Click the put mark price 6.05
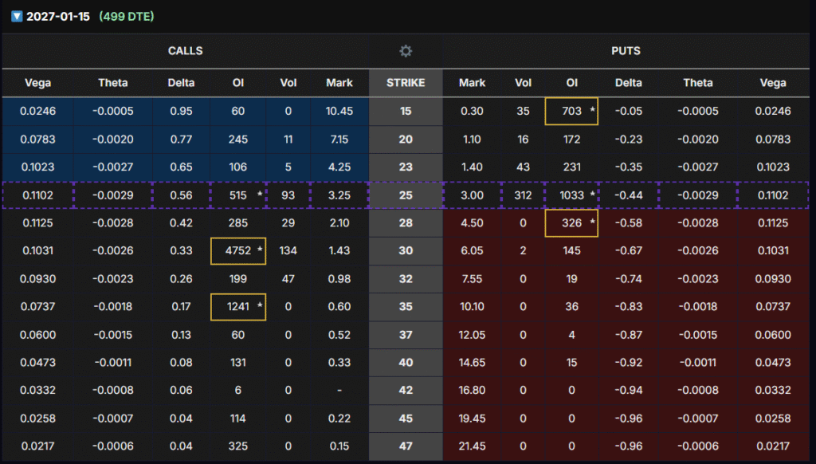Screen dimensions: 816x464 click(x=472, y=251)
